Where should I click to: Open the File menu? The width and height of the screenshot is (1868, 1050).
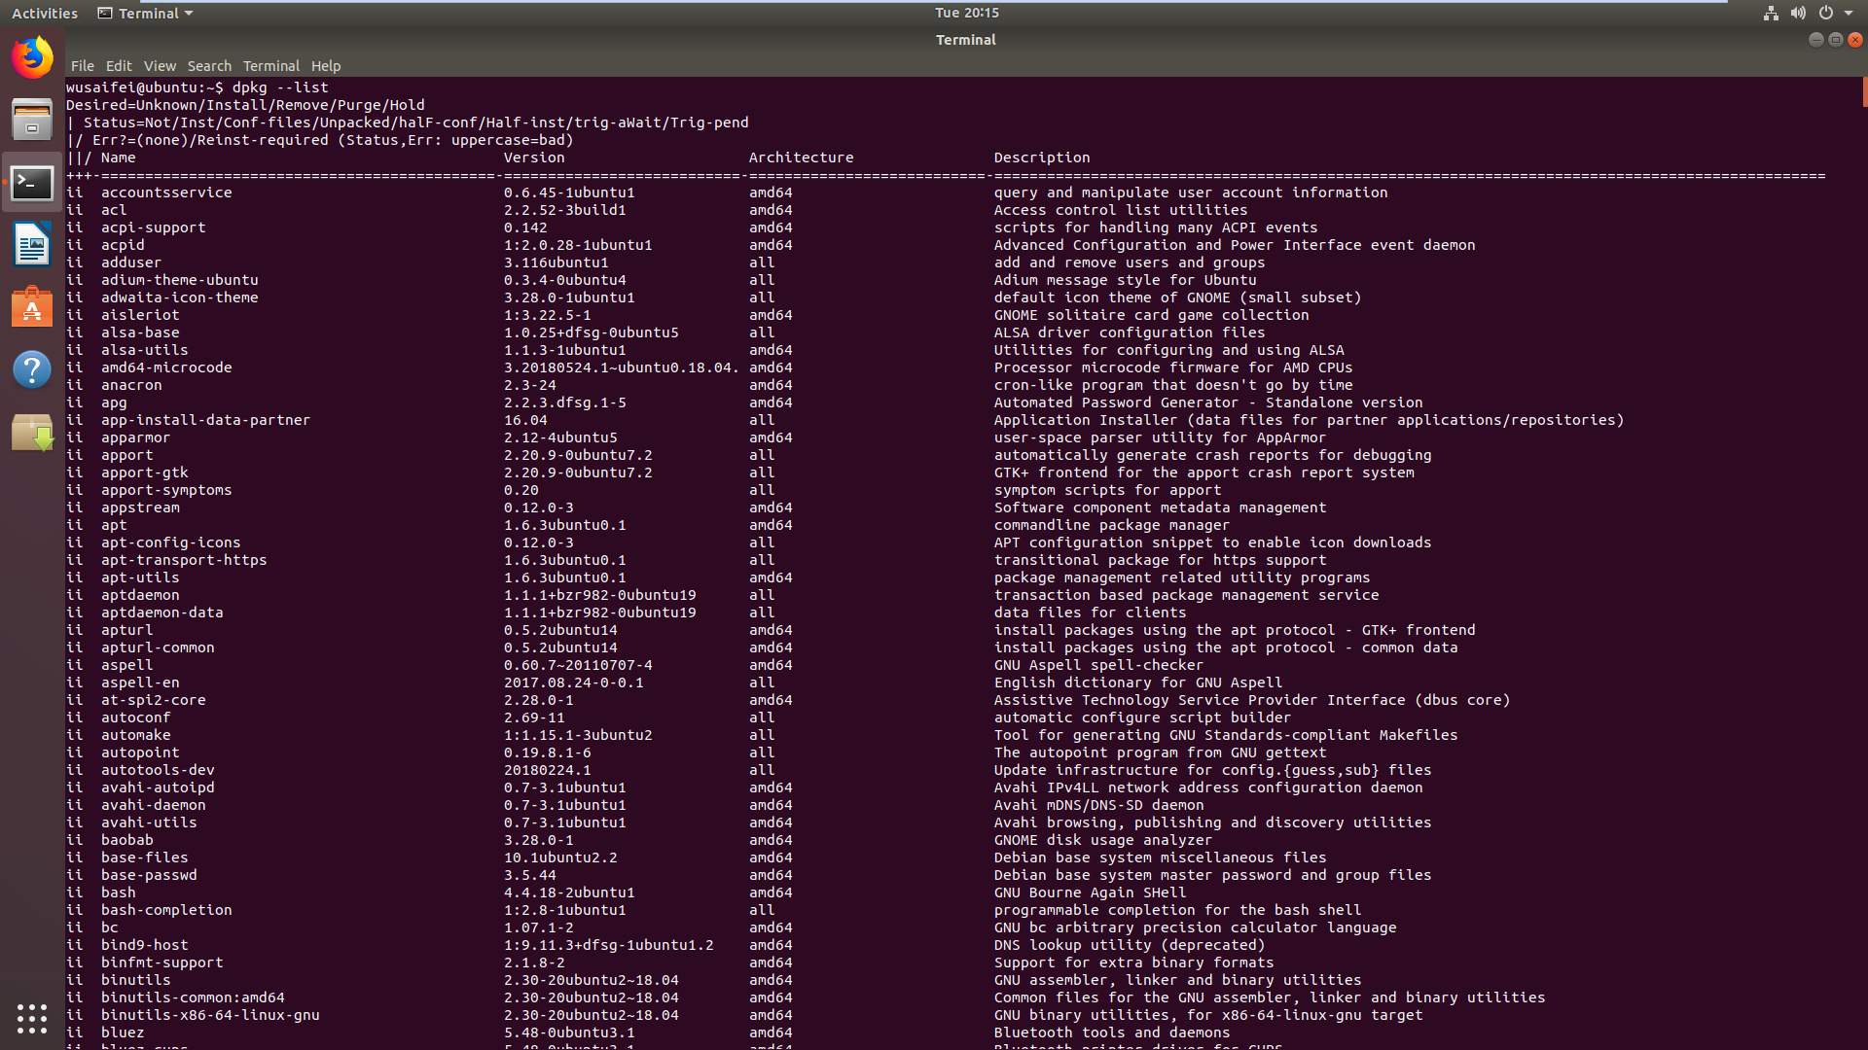click(83, 66)
